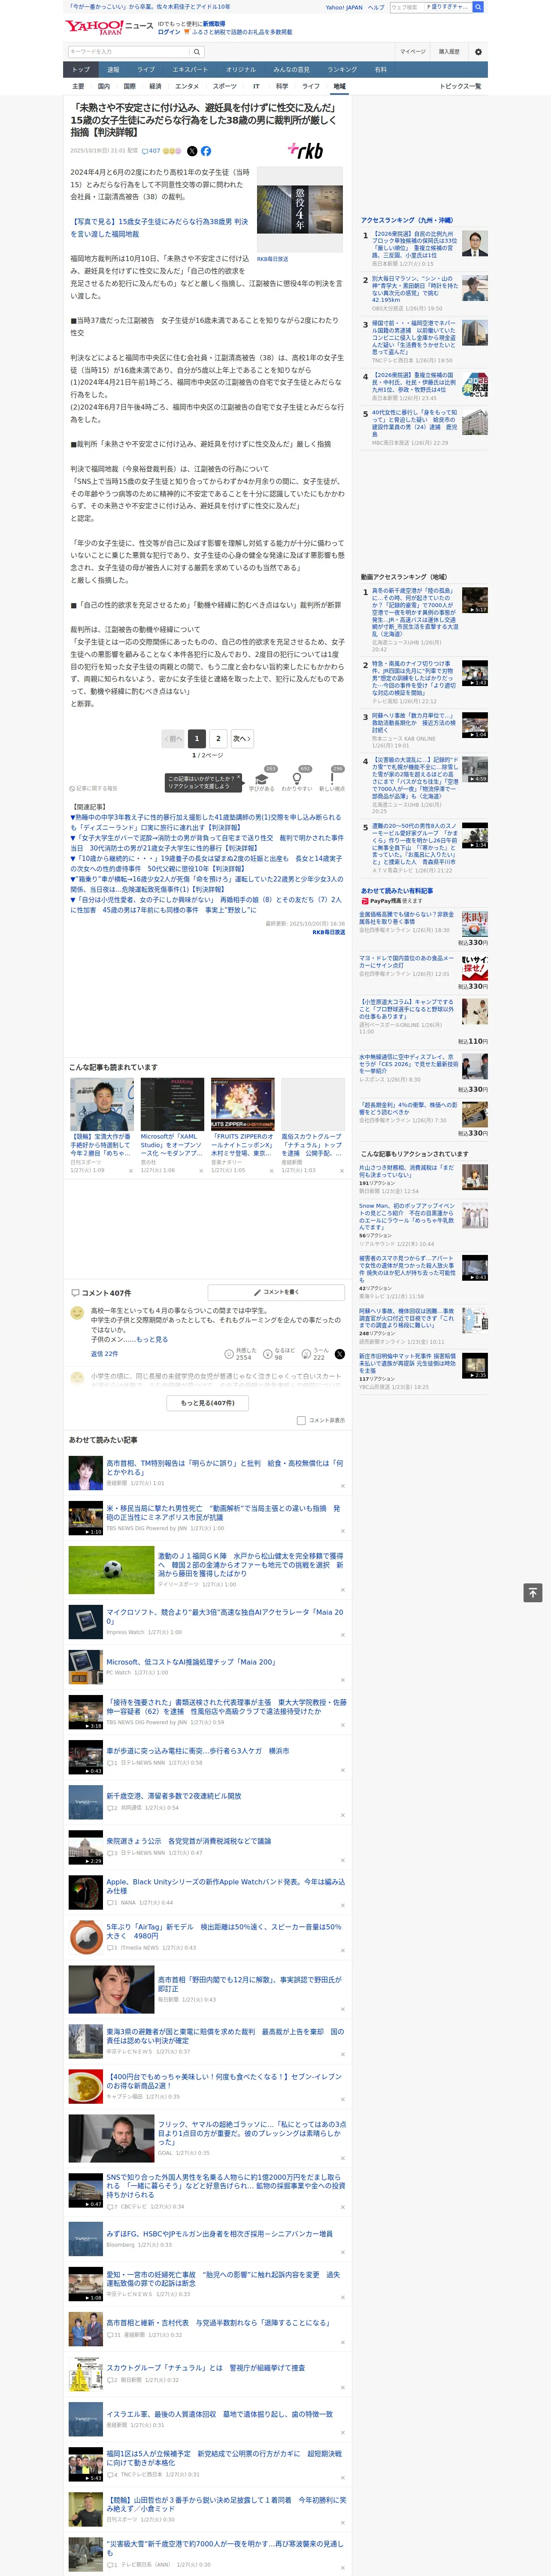
Task: Select the スポーツ category
Action: pyautogui.click(x=225, y=86)
